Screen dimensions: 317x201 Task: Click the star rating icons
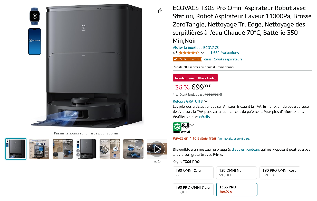189,53
